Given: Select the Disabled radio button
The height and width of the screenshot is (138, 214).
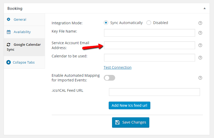Looking at the screenshot, I should [149, 23].
